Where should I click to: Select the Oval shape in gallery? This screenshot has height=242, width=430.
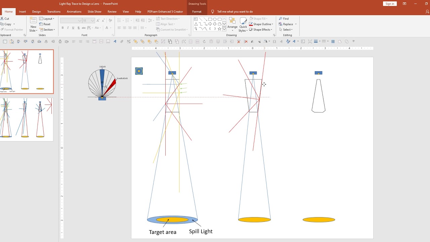coord(215,19)
